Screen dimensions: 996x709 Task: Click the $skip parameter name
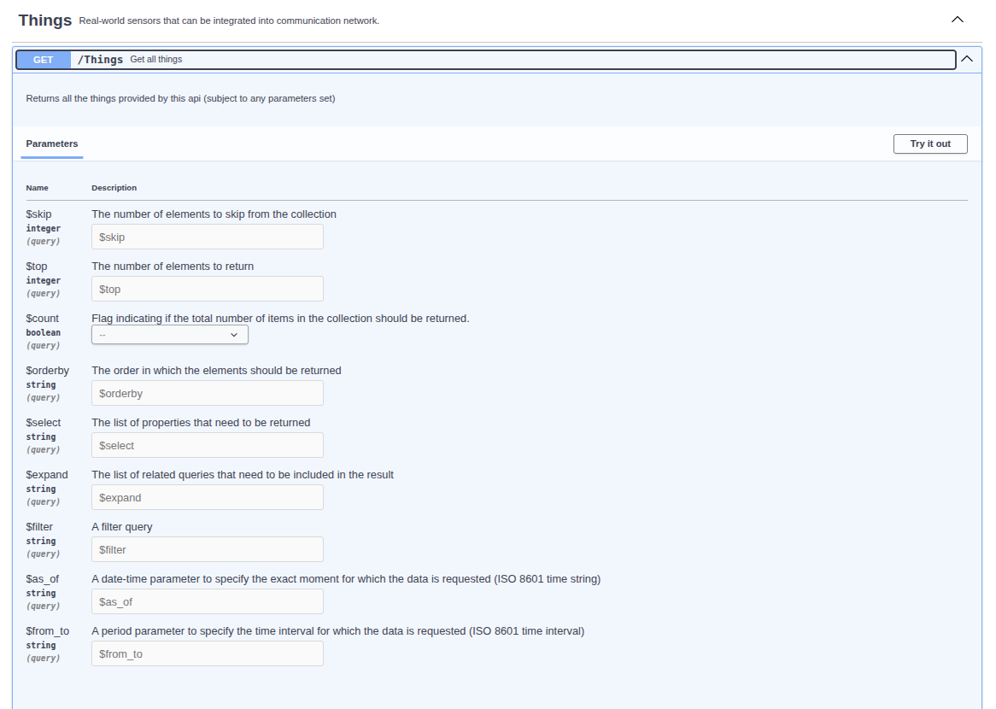click(38, 214)
